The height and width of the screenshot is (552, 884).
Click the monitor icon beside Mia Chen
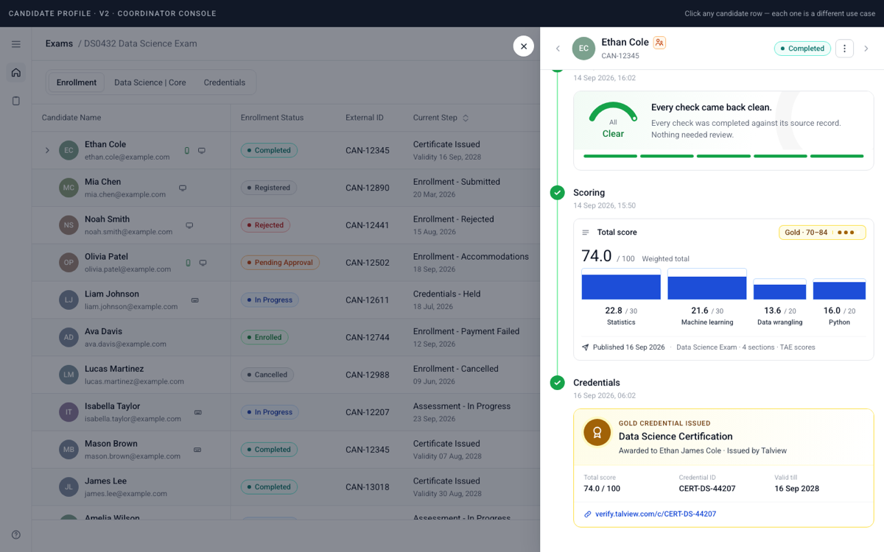point(183,188)
